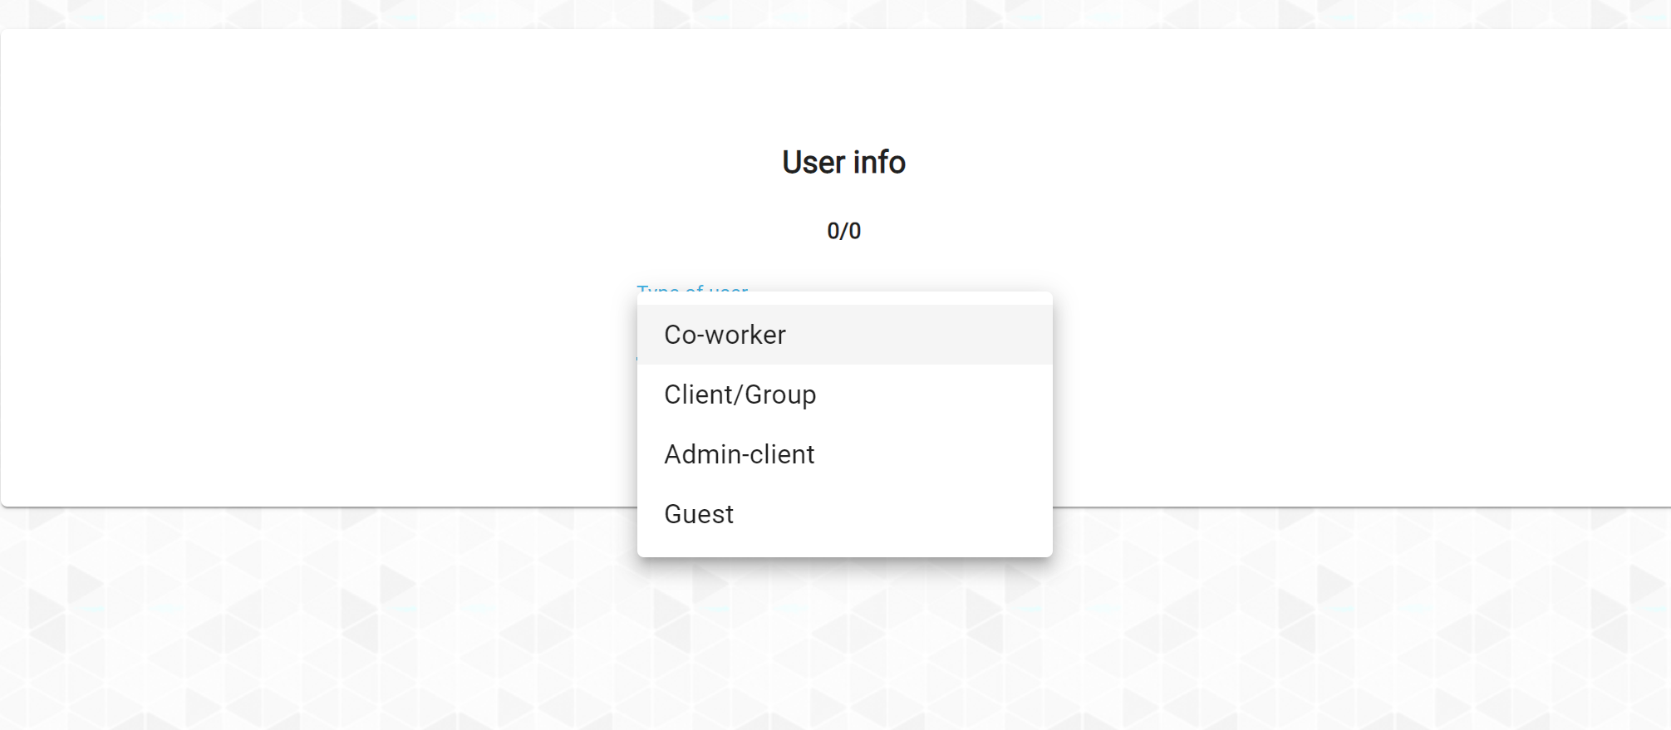Click the patterned background strip above the card
This screenshot has width=1671, height=730.
[x=831, y=13]
